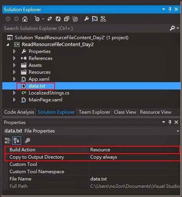The image size is (182, 197).
Task: Switch to Class View tab
Action: [x=125, y=112]
